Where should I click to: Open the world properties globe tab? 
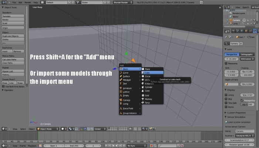pos(242,31)
